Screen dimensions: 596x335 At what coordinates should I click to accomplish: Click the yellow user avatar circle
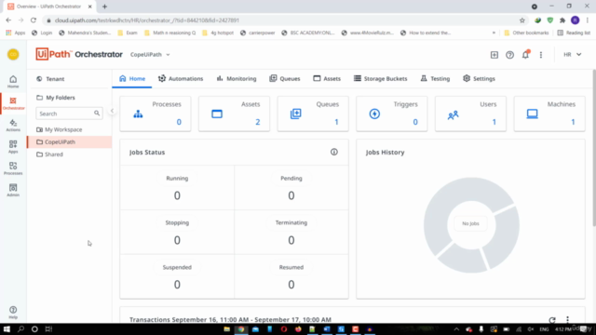coord(13,54)
